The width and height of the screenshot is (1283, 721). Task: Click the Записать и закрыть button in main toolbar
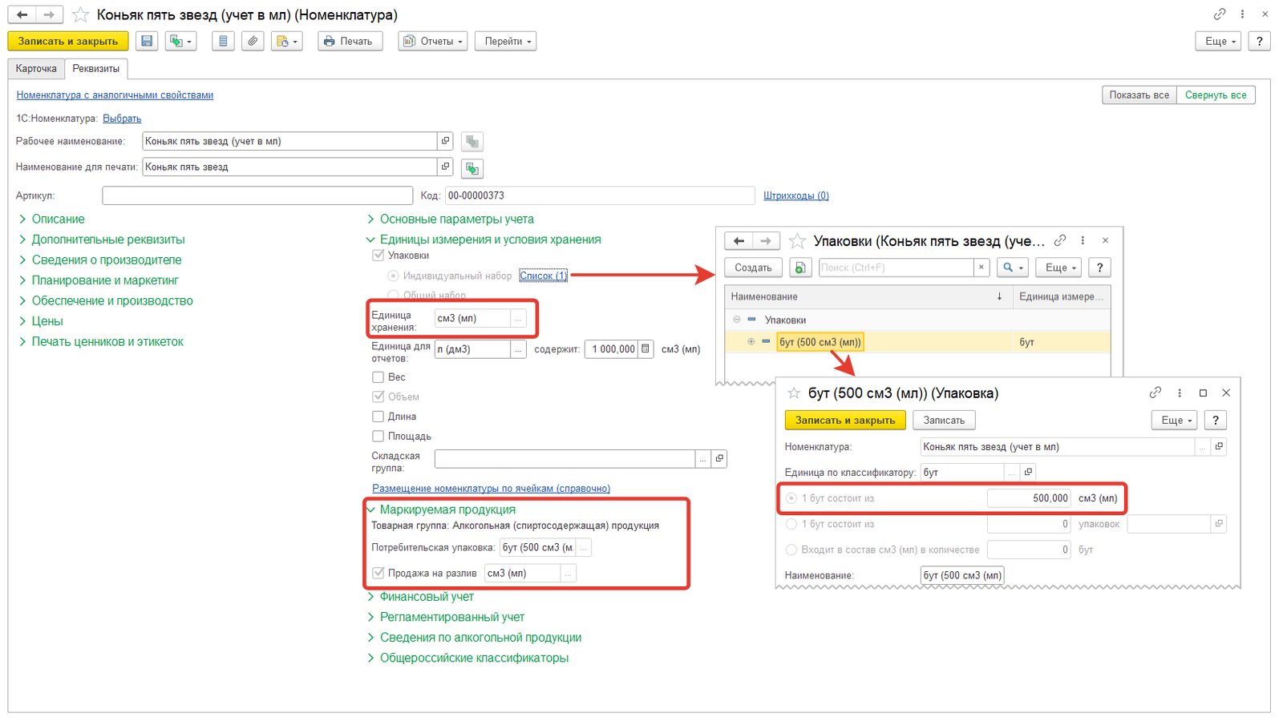click(x=68, y=41)
